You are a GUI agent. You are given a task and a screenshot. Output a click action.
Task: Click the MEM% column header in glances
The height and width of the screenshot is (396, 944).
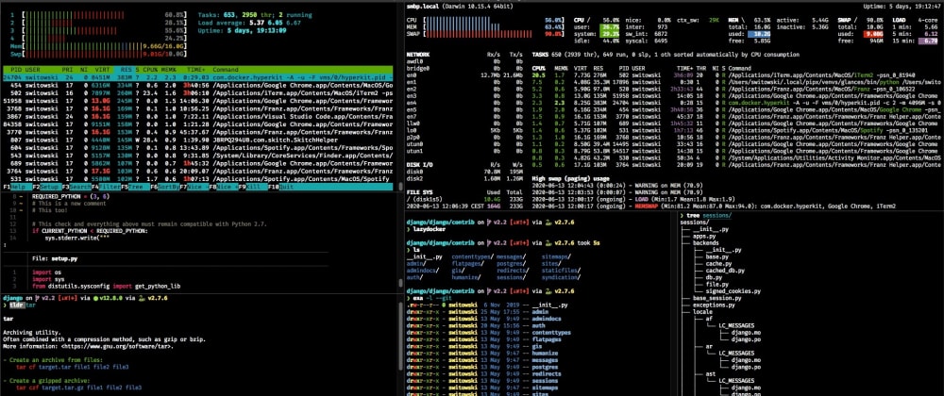[561, 69]
